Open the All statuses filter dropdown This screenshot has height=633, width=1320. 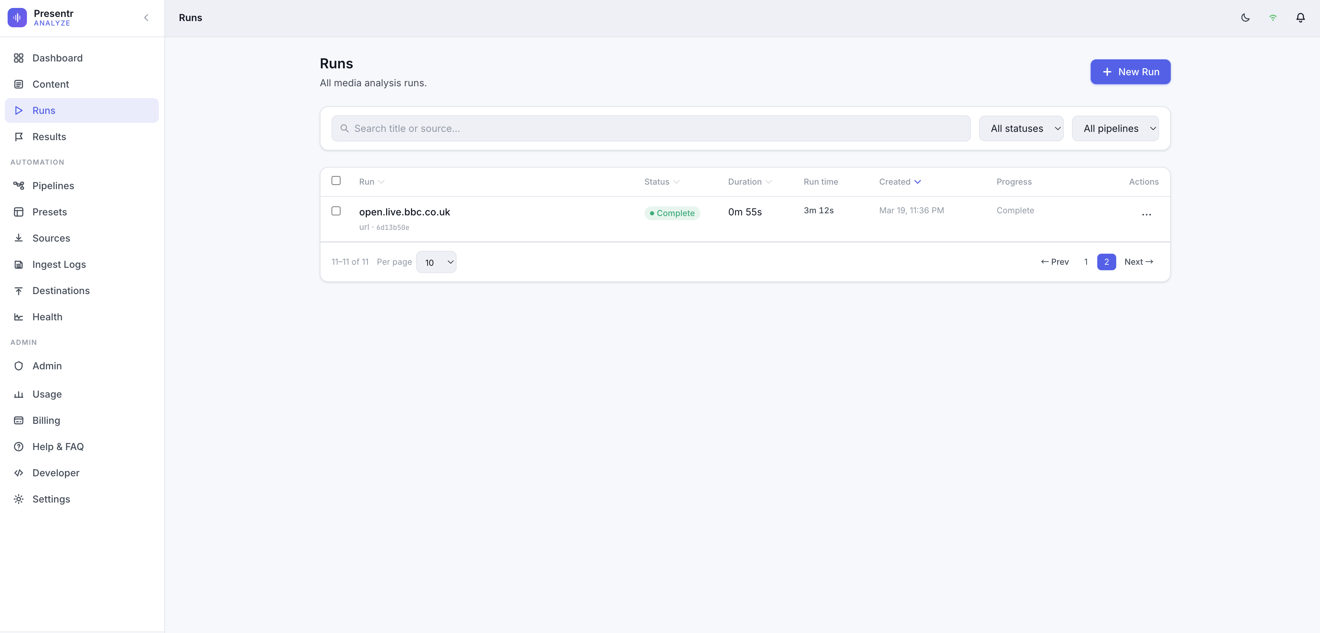coord(1021,128)
